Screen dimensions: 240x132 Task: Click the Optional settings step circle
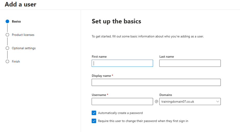click(7, 48)
